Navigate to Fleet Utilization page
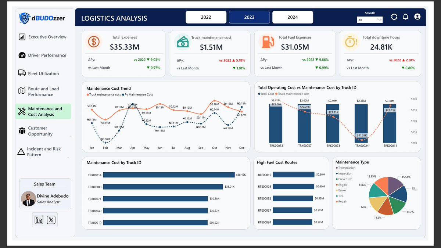This screenshot has height=248, width=441. (43, 73)
